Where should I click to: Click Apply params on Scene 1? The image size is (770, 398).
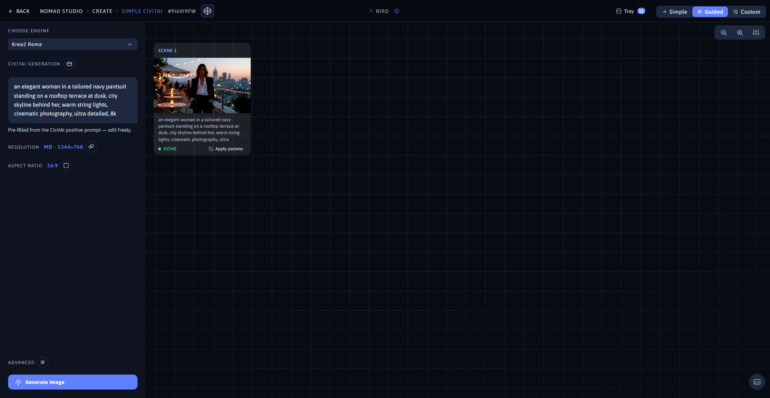(226, 149)
